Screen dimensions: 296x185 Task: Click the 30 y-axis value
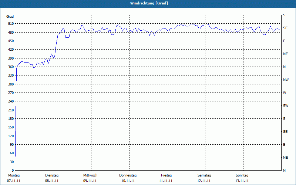(x=12, y=162)
